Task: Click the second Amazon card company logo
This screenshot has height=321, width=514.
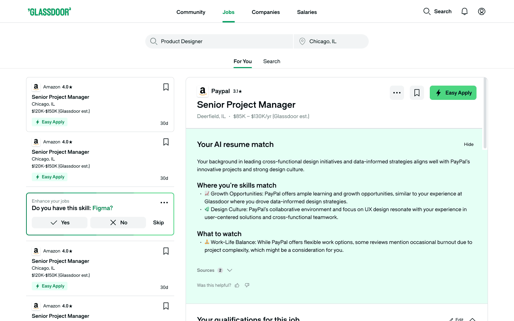Action: (36, 142)
